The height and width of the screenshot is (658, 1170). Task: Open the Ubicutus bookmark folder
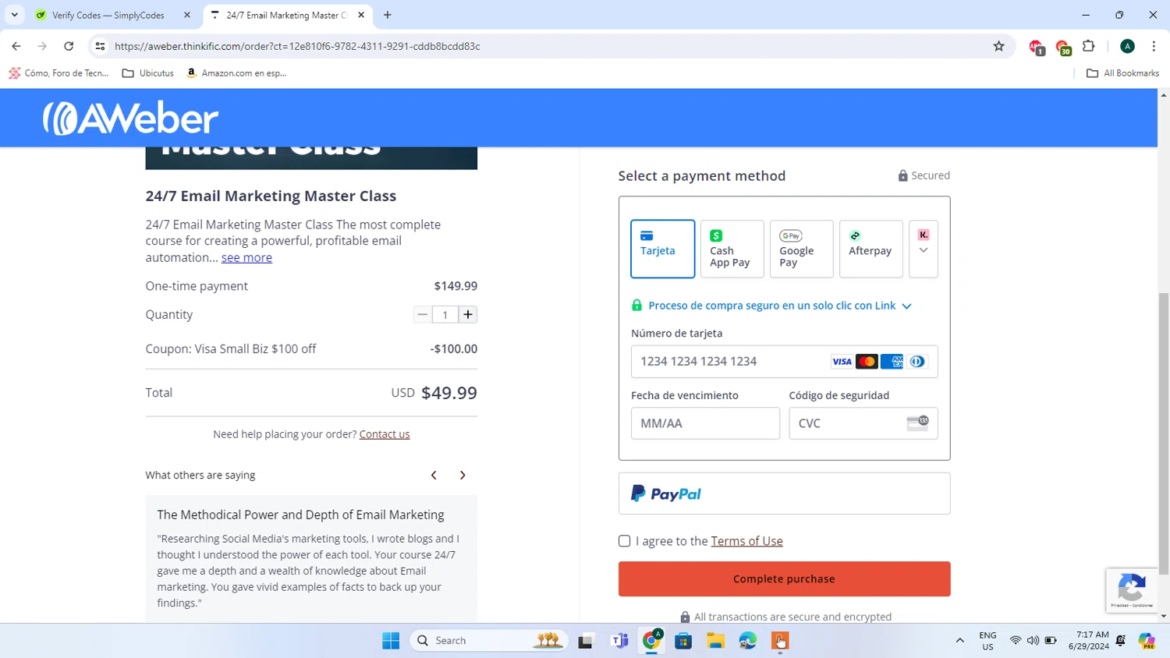click(x=148, y=73)
